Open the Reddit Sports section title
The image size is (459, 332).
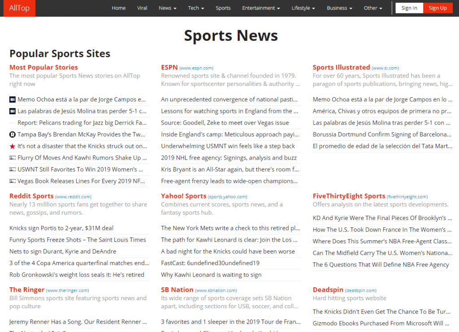31,196
